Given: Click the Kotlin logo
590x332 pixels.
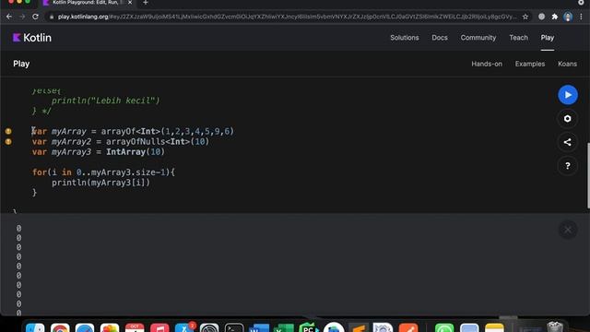Looking at the screenshot, I should click(x=32, y=38).
